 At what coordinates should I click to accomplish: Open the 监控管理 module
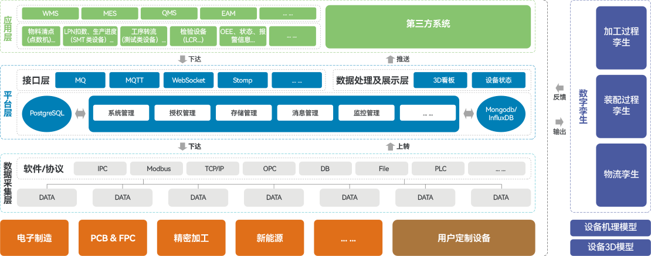tap(366, 112)
